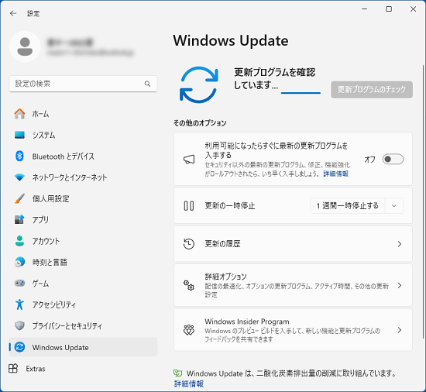Select 時刻と言語 in the sidebar
The image size is (426, 392).
83,262
